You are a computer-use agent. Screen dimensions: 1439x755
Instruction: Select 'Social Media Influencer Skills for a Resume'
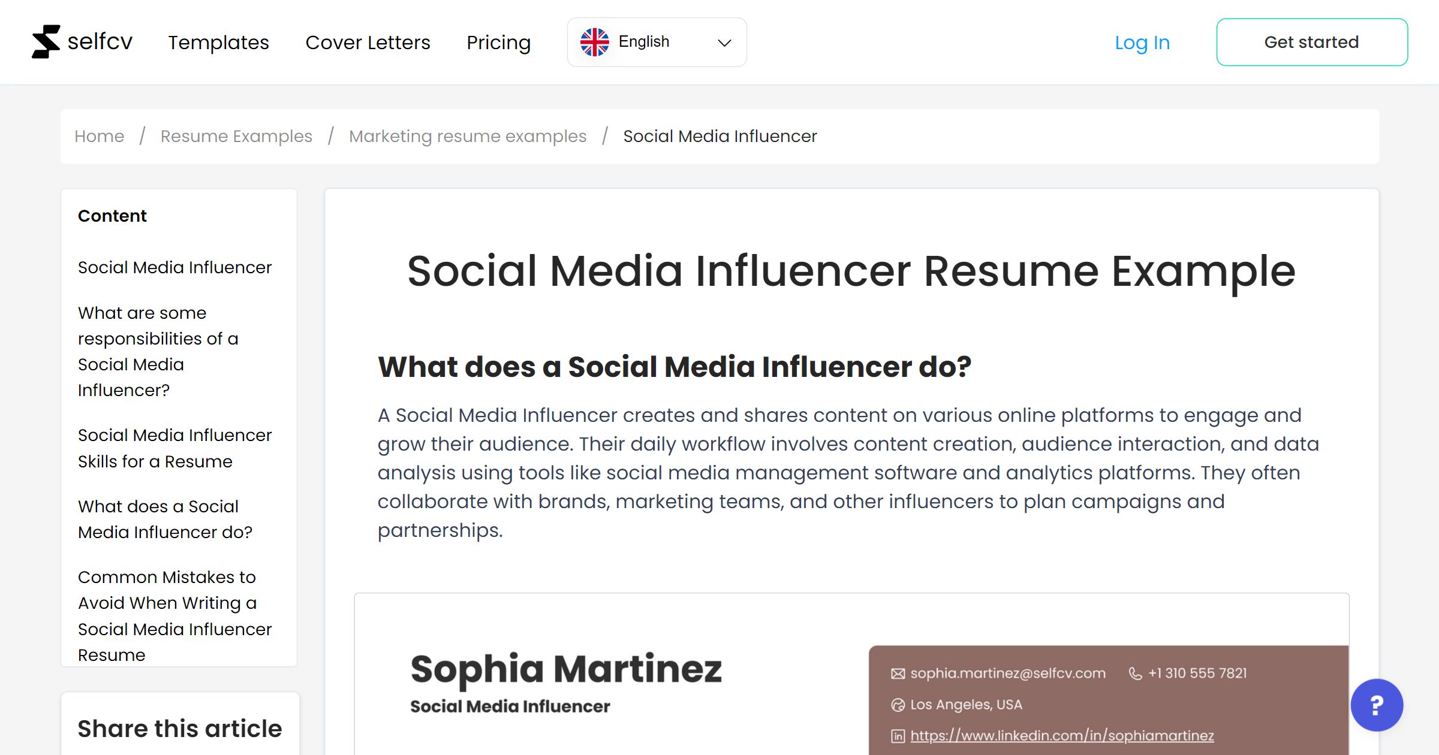coord(174,448)
